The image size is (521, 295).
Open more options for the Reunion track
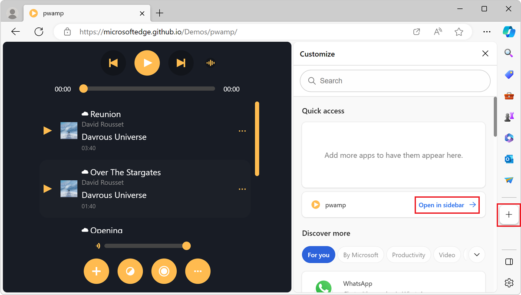pyautogui.click(x=242, y=130)
